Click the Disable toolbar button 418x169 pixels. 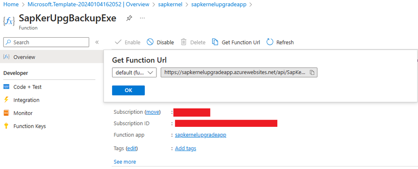[161, 42]
